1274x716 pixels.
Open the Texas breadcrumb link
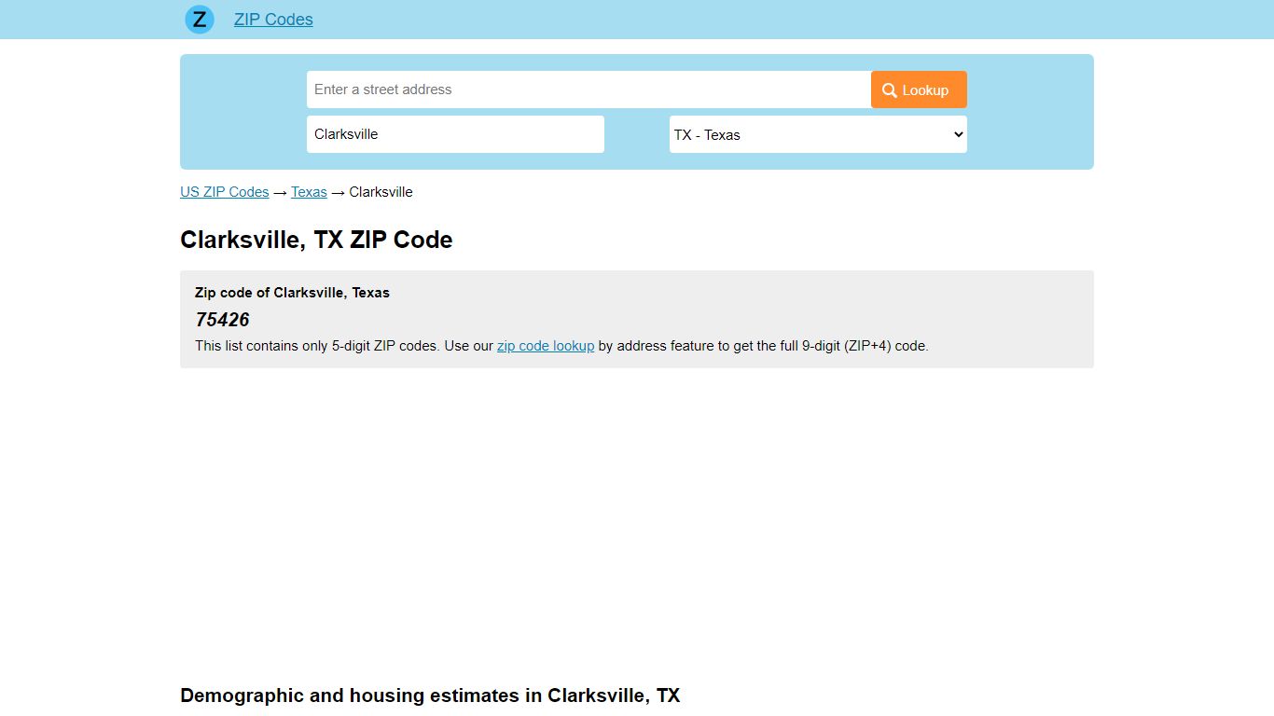[x=309, y=192]
